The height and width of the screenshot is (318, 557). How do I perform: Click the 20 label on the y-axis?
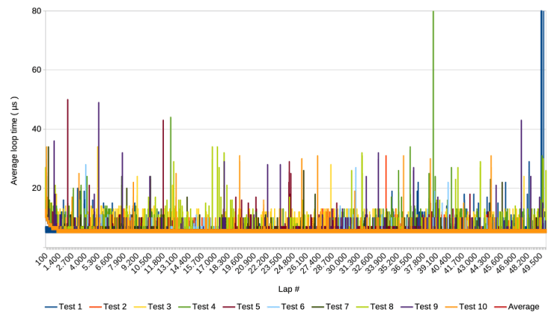click(x=36, y=187)
